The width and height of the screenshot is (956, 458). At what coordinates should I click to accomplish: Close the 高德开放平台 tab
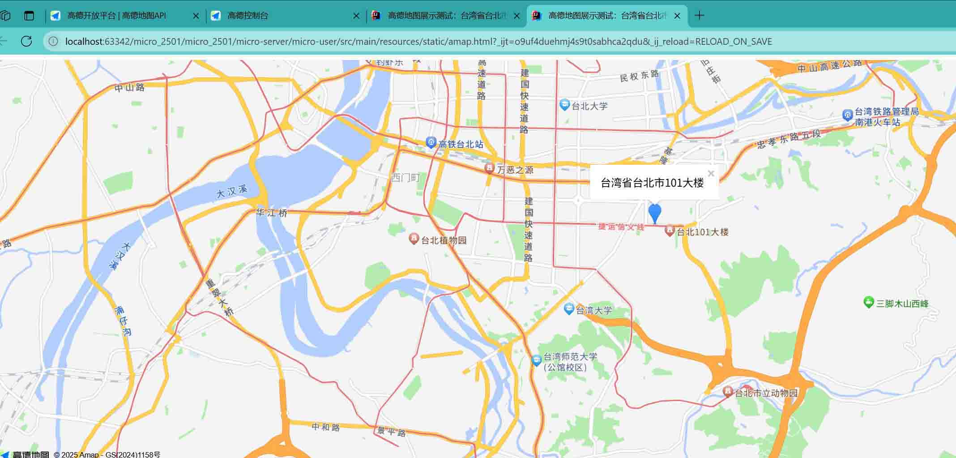click(196, 16)
